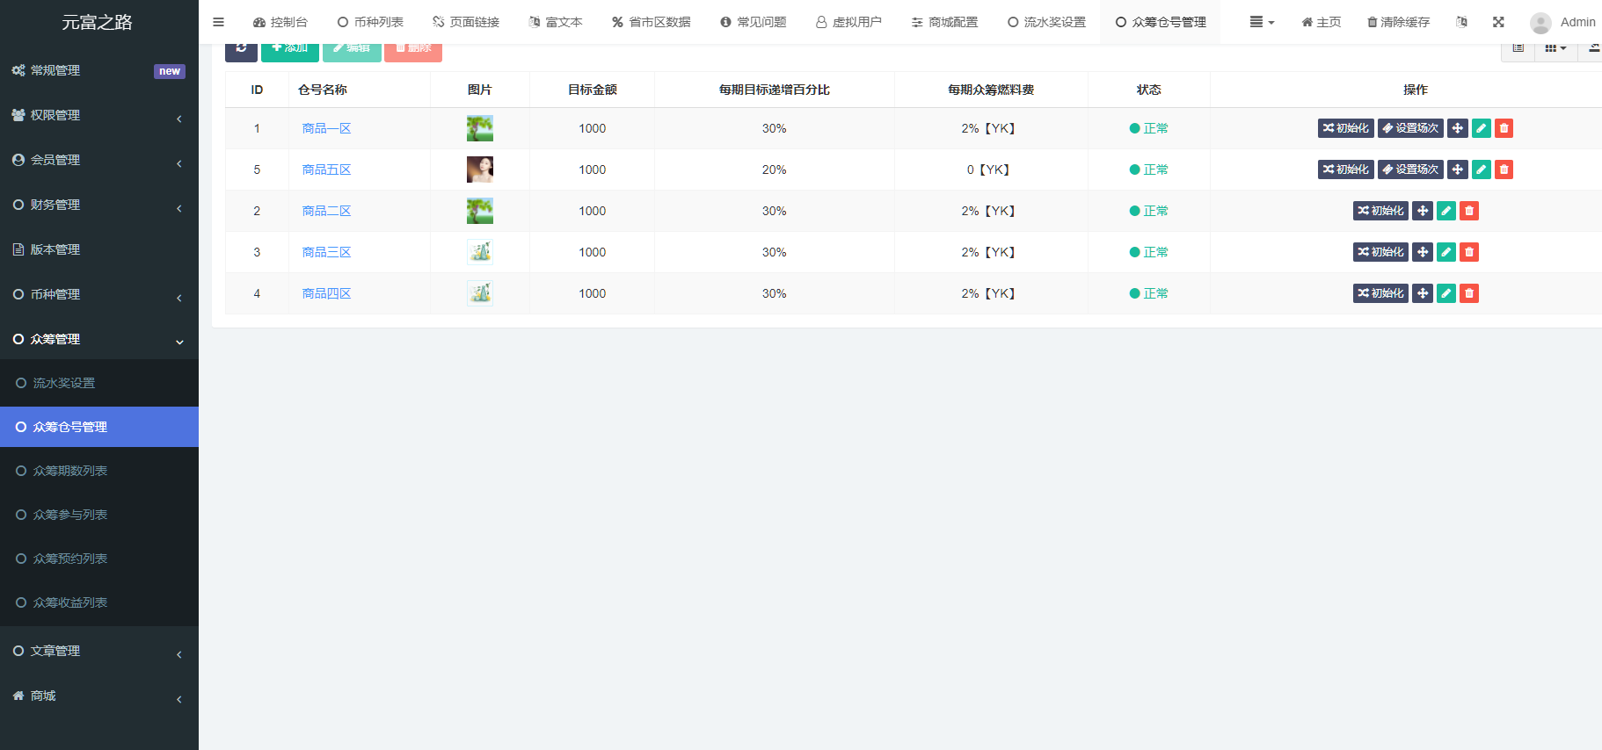Screen dimensions: 1602x750
Task: Open the column display dropdown
Action: pyautogui.click(x=1555, y=48)
